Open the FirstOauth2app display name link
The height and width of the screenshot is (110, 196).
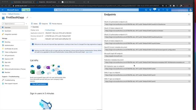click(50, 30)
